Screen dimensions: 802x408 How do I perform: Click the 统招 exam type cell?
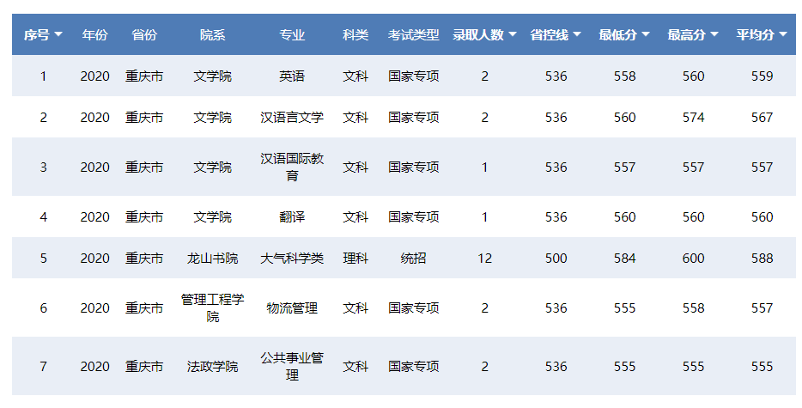click(x=413, y=259)
